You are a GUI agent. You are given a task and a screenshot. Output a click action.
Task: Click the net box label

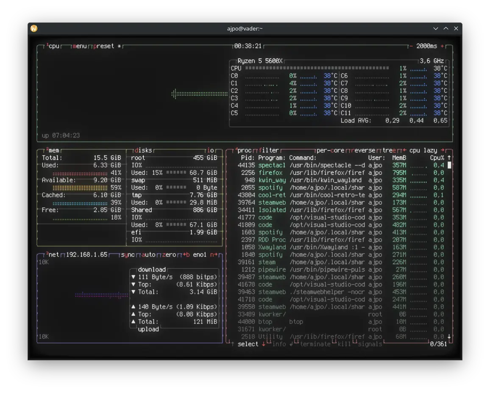(53, 255)
